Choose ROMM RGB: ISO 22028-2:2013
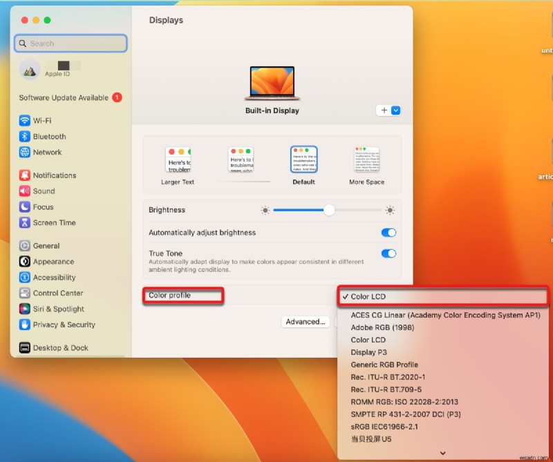Viewport: 553px width, 462px height. 404,402
